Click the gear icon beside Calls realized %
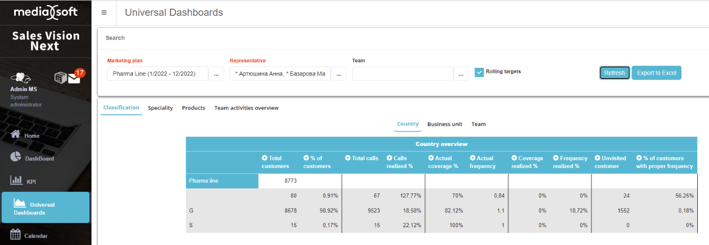Viewport: 709px width, 245px height. click(x=389, y=158)
